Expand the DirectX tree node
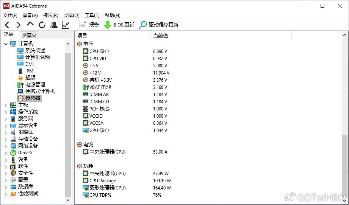This screenshot has width=349, height=205. point(6,153)
